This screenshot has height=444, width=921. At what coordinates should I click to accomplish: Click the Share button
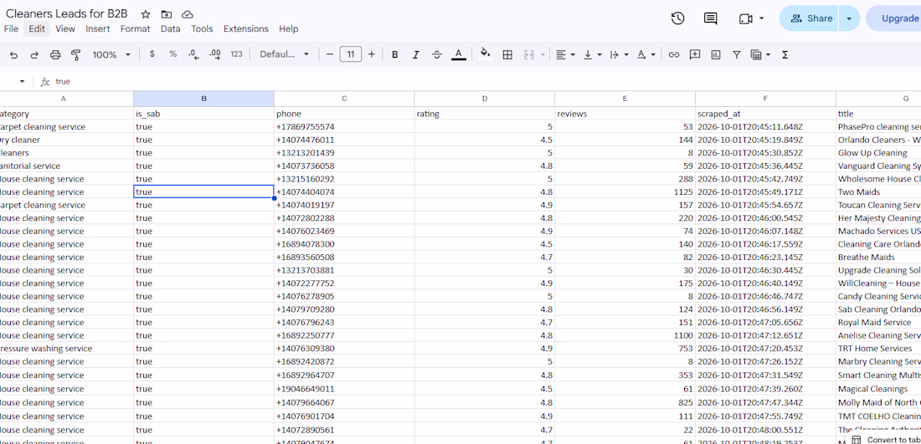(810, 18)
